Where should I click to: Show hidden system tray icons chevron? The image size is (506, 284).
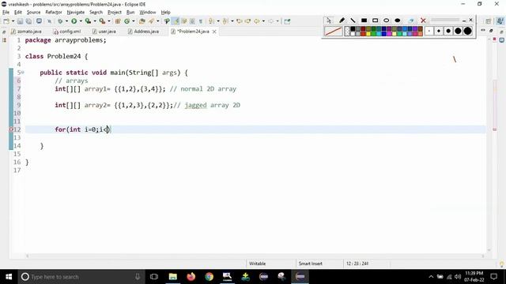pos(431,277)
